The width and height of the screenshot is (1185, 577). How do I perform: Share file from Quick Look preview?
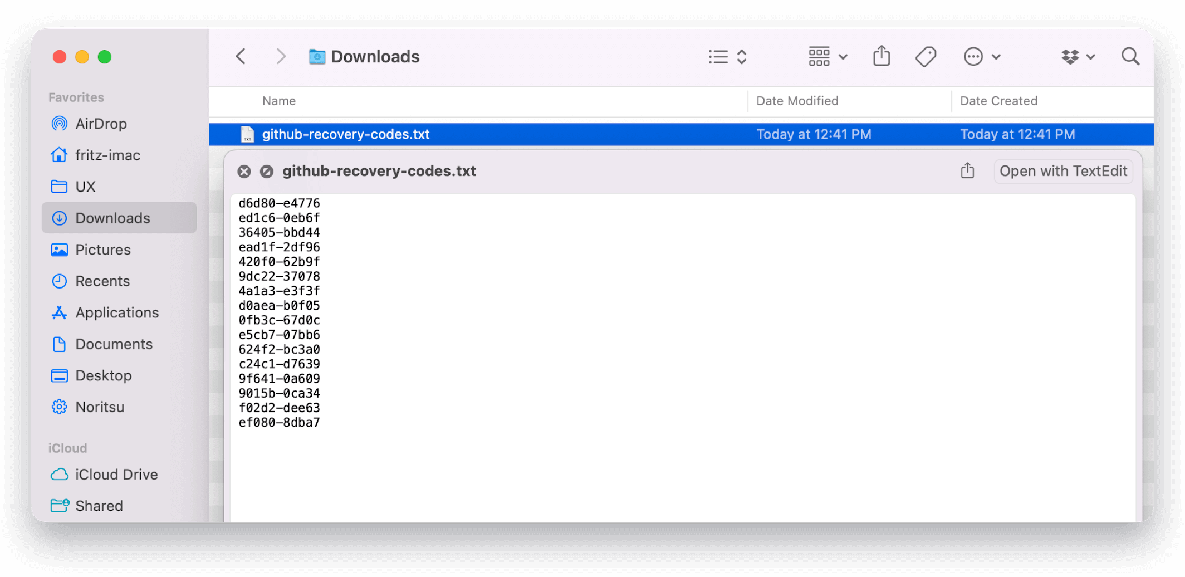(x=967, y=171)
